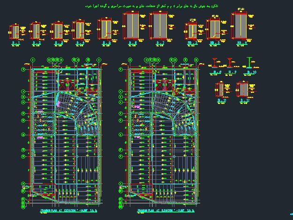
Task: Click the large B-7 section detail
Action: (x=158, y=26)
